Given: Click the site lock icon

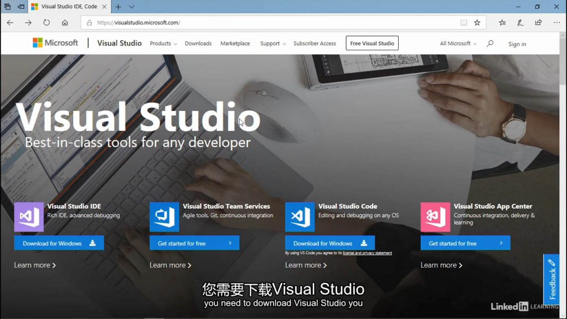Looking at the screenshot, I should (89, 23).
